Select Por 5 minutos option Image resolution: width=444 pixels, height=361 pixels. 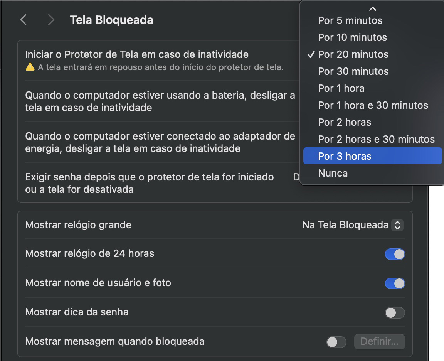(350, 20)
